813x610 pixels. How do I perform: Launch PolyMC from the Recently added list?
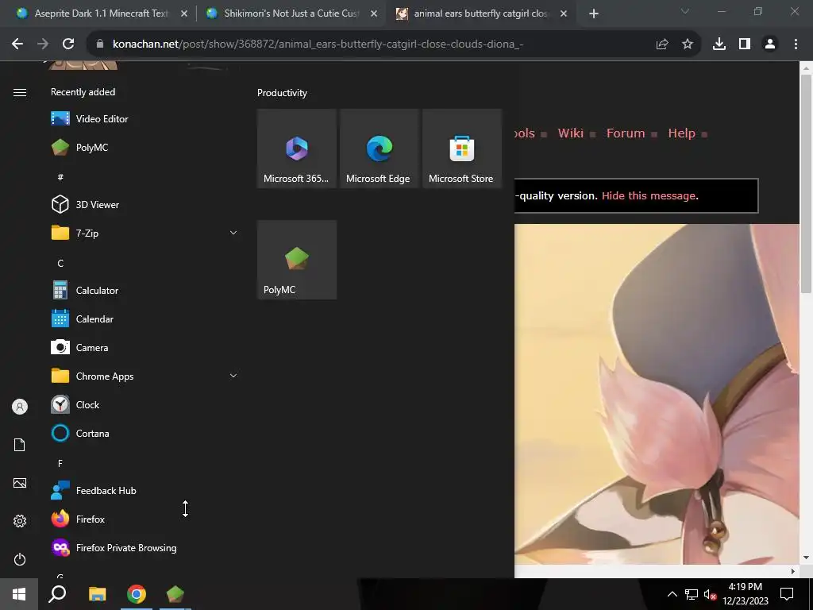pos(144,147)
